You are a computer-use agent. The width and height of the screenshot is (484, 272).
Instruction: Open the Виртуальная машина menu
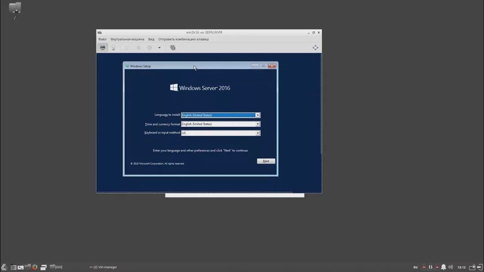point(127,39)
